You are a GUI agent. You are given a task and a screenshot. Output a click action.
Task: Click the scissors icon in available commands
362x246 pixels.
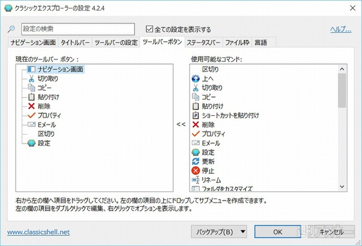click(195, 87)
